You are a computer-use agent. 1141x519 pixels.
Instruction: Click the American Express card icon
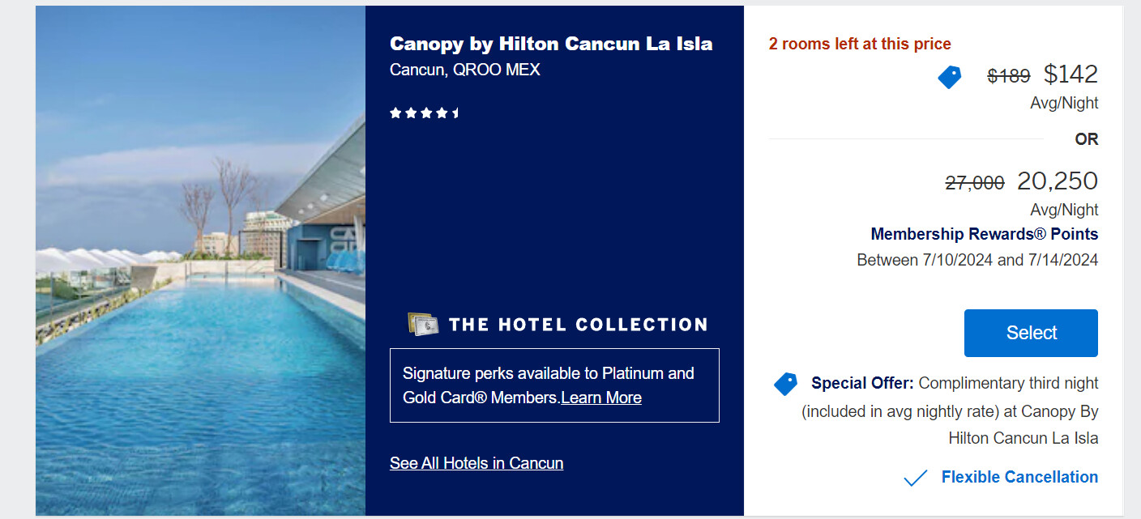click(423, 325)
